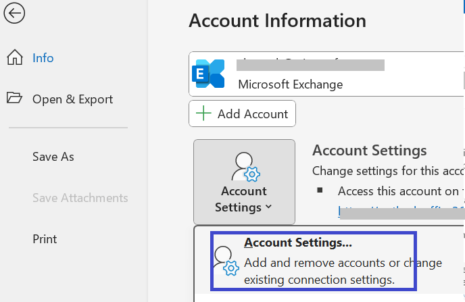Screen dimensions: 465x302
Task: Click the 'Microsoft Exchange' account type text
Action: click(x=290, y=84)
